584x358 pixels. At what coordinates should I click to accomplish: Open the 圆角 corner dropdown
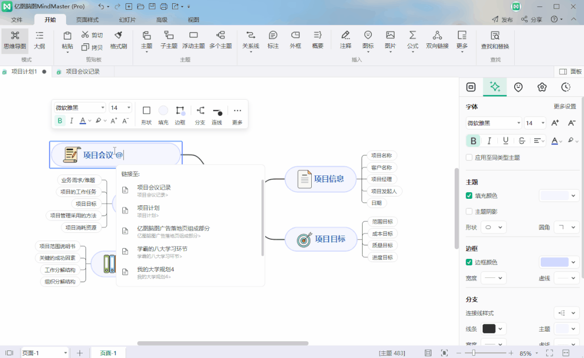pyautogui.click(x=567, y=227)
